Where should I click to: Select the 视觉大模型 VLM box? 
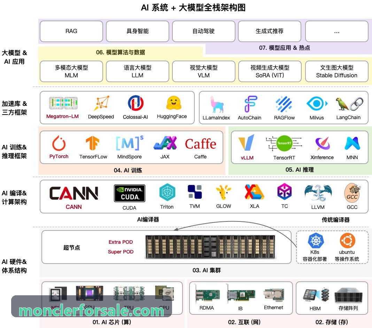203,71
